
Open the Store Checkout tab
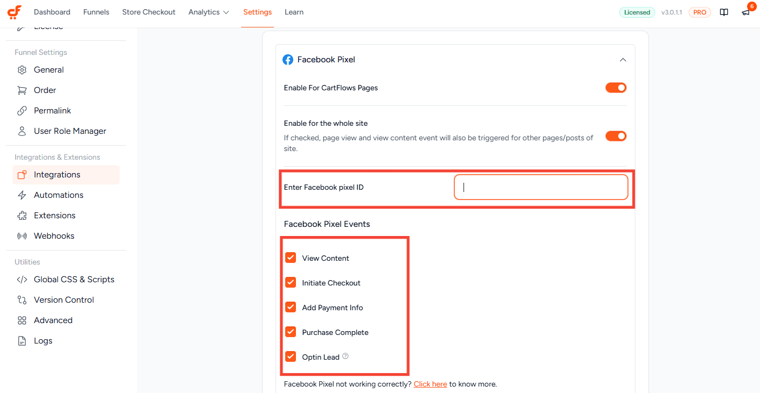149,12
